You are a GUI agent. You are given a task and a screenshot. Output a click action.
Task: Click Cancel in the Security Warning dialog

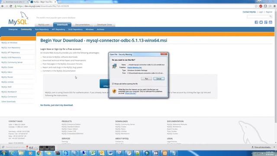(159, 79)
